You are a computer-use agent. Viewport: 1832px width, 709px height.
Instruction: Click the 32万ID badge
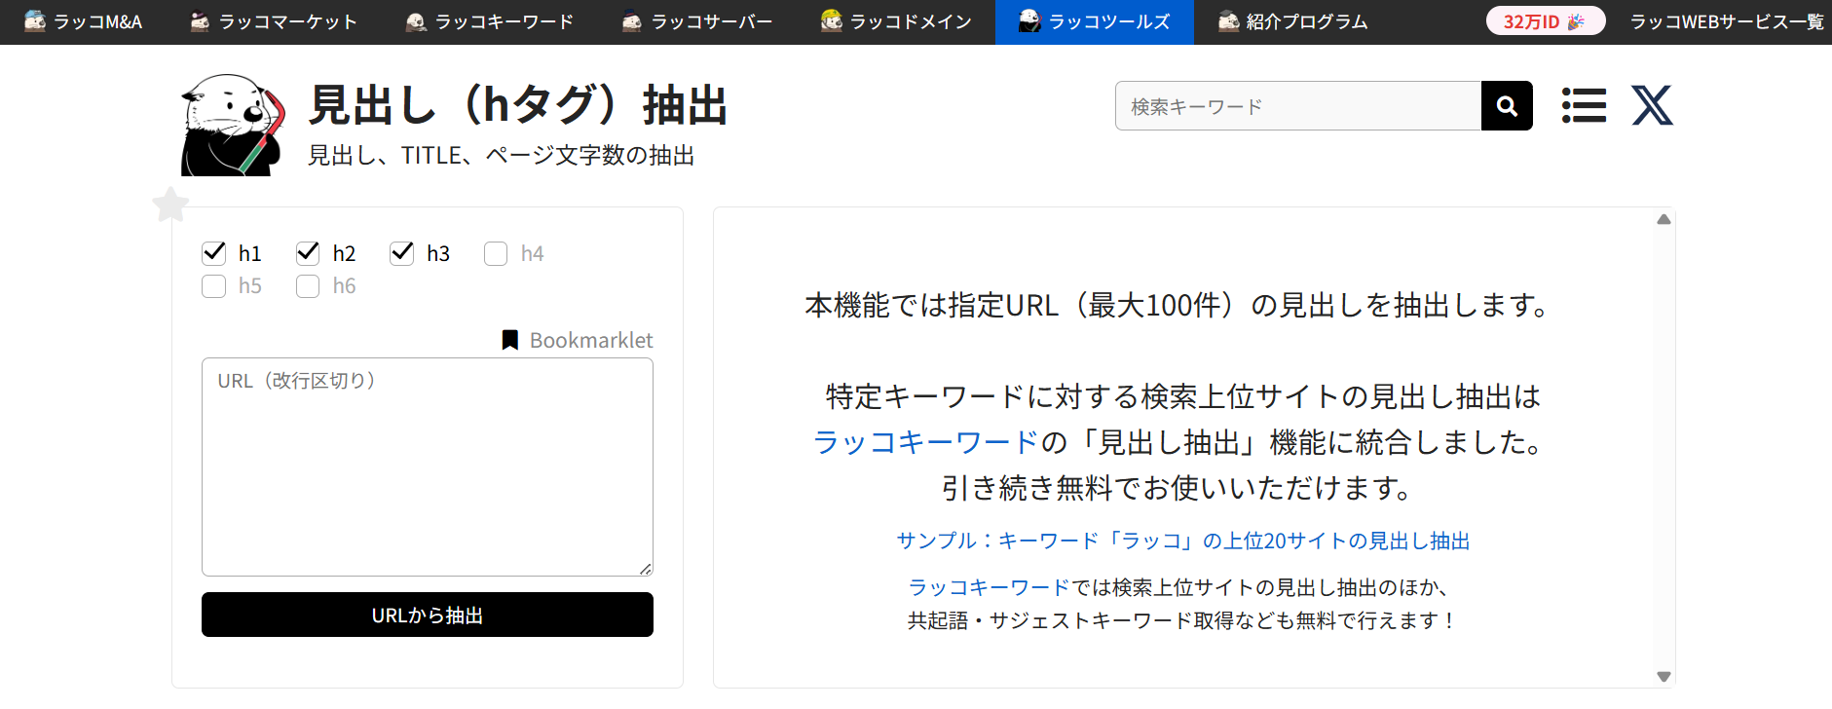1545,21
